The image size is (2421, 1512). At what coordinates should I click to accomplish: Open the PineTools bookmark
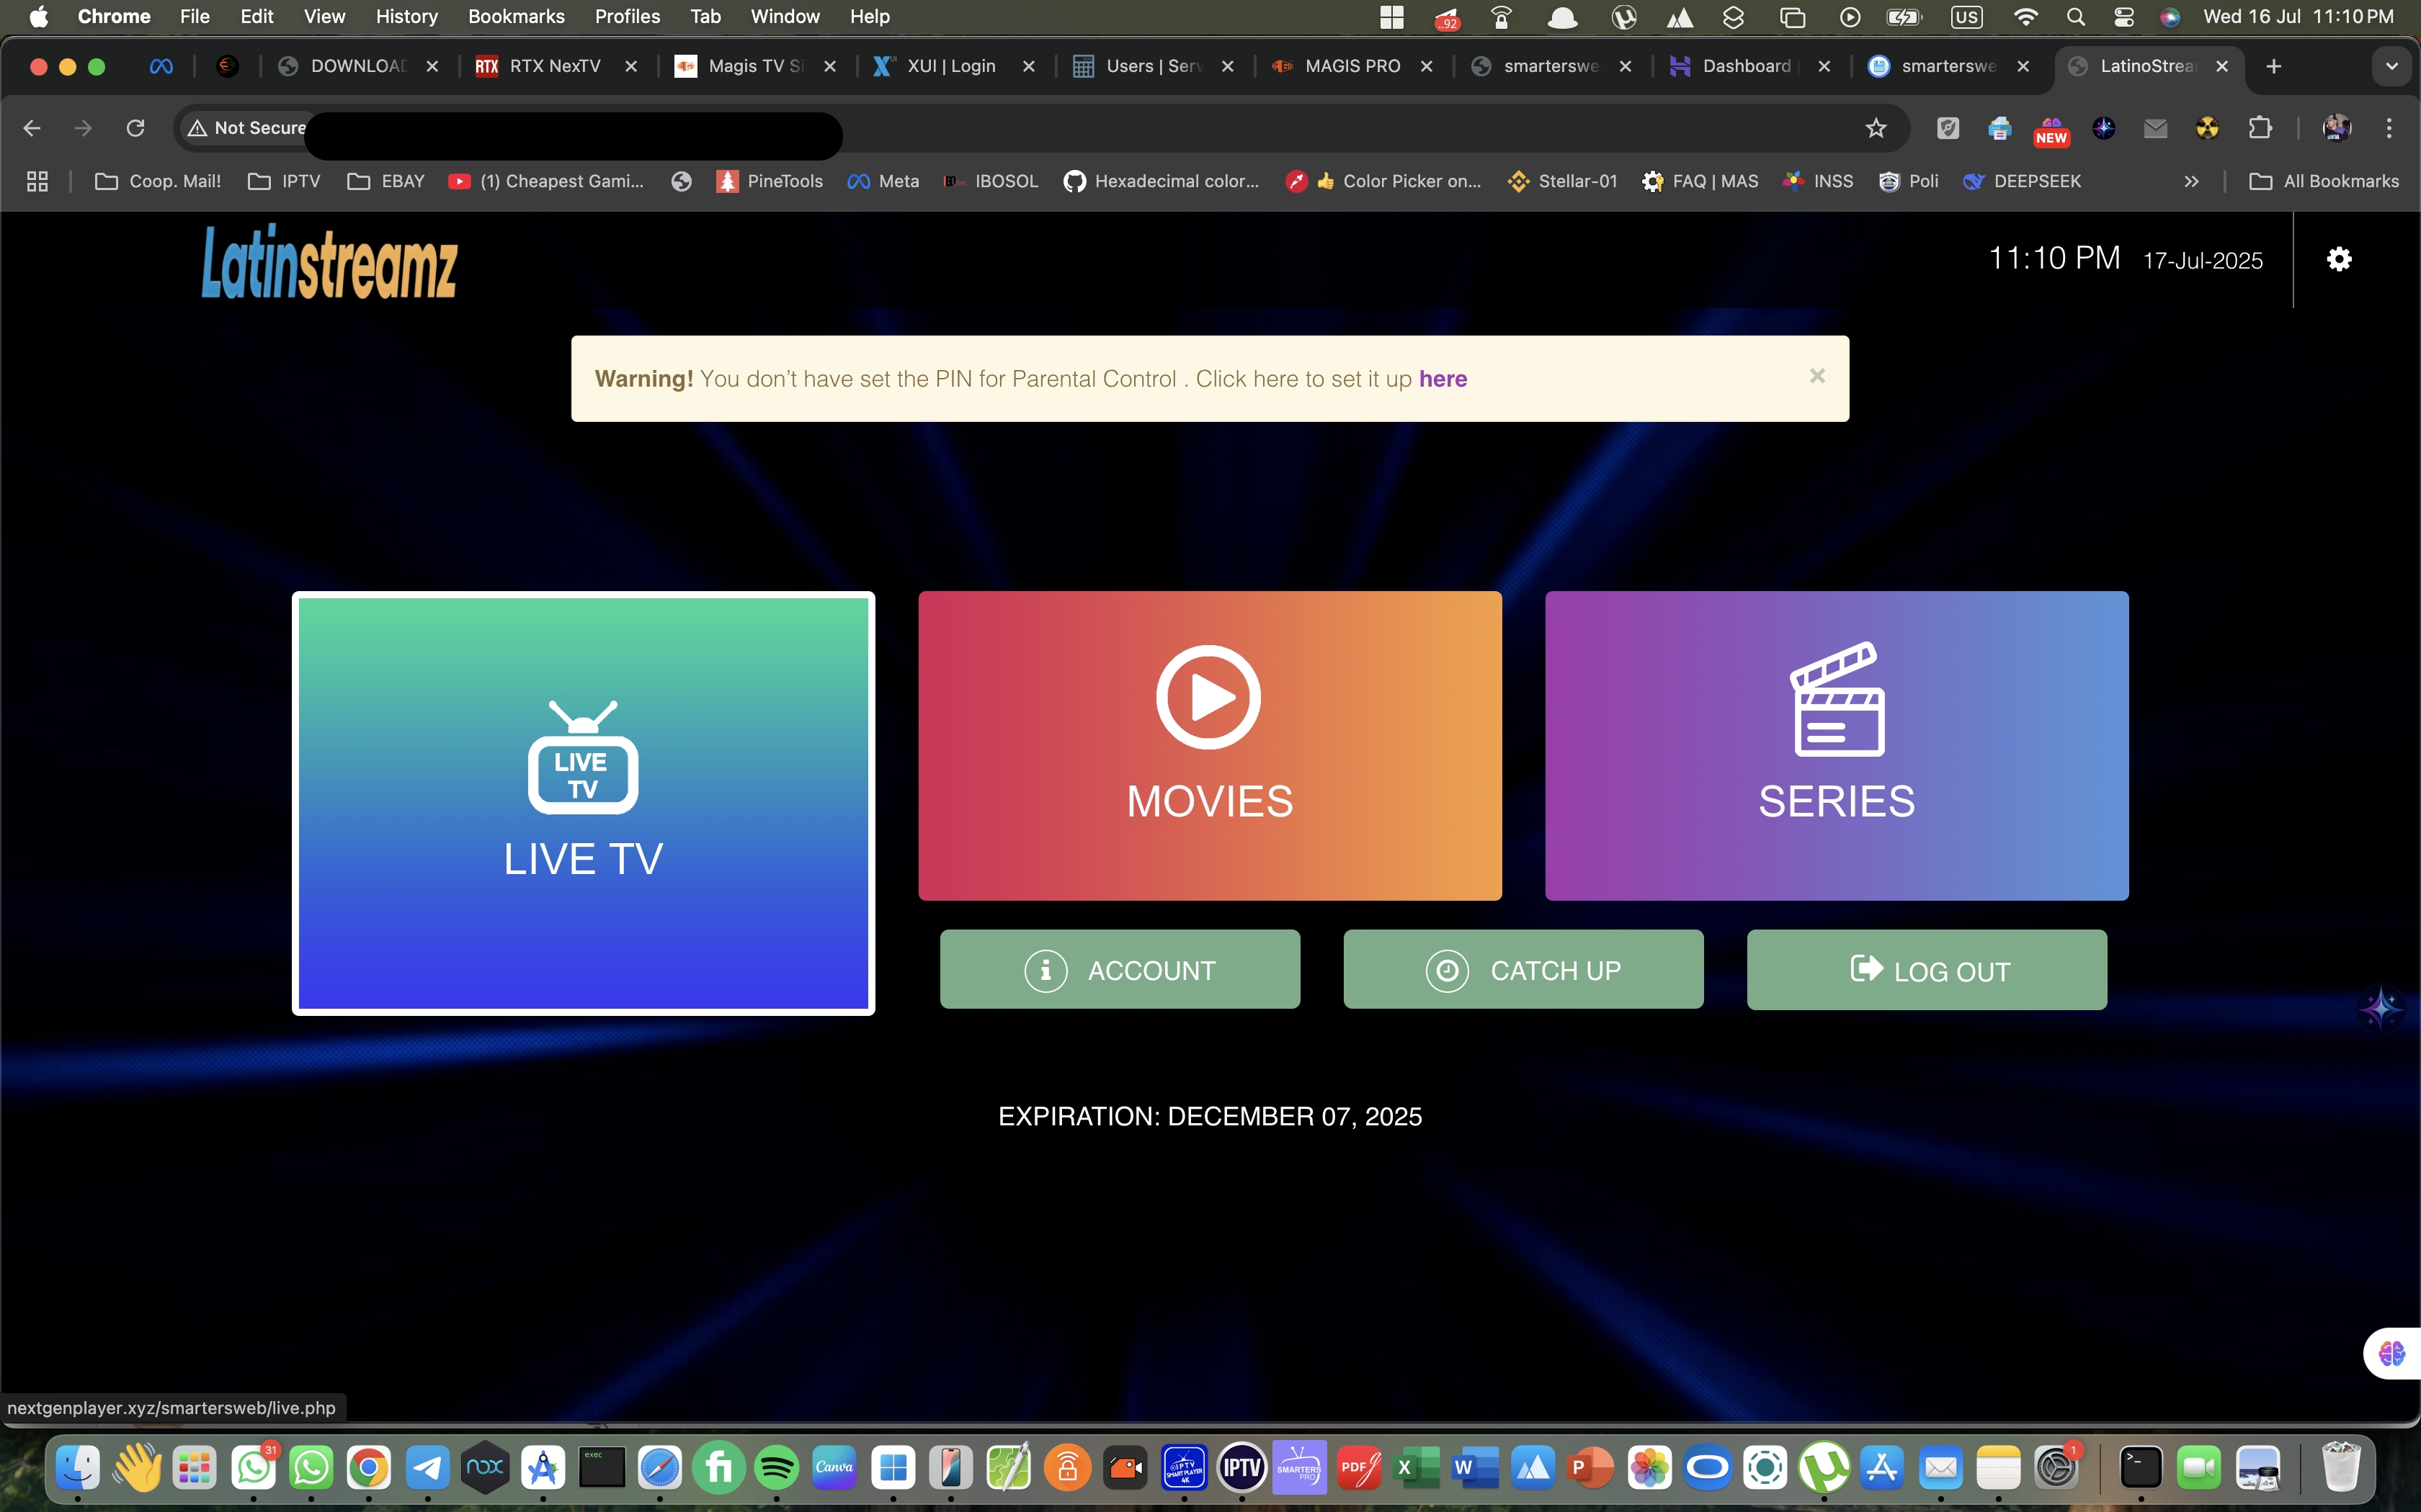(x=770, y=181)
